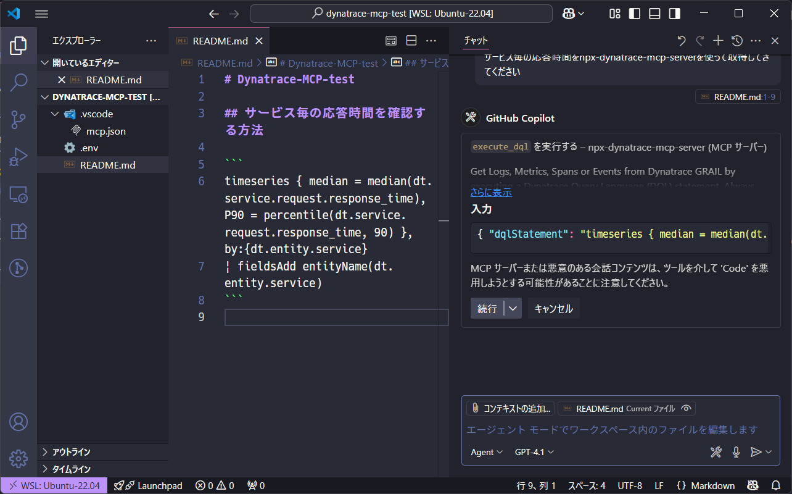Collapse the DYNATRACE-MCP-TEST folder section
Screen dimensions: 792x494
coord(102,97)
